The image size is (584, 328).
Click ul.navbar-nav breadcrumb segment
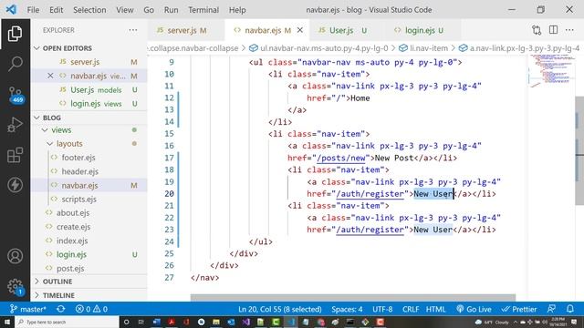pos(318,48)
